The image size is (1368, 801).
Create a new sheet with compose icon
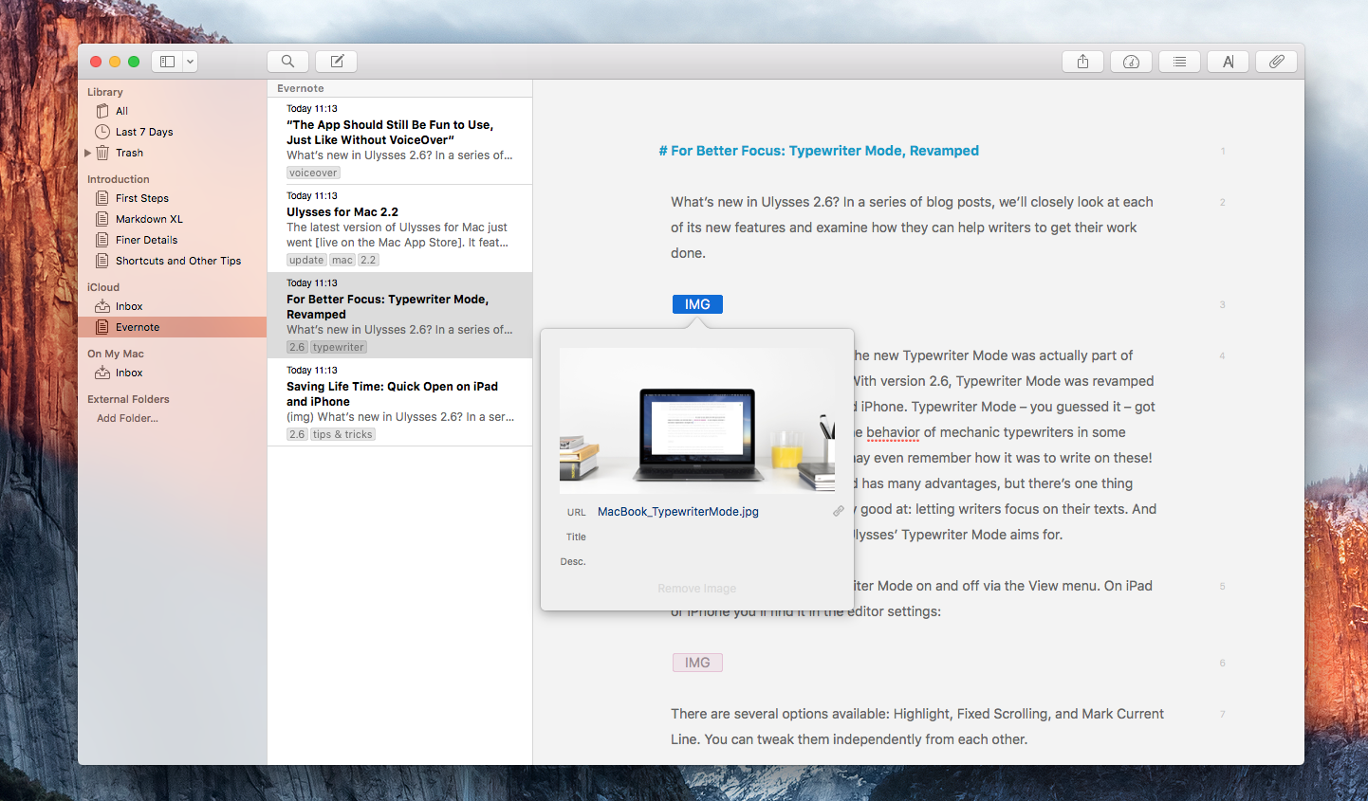(x=337, y=62)
